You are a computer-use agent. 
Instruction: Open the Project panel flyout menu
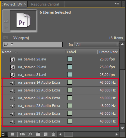(117, 4)
